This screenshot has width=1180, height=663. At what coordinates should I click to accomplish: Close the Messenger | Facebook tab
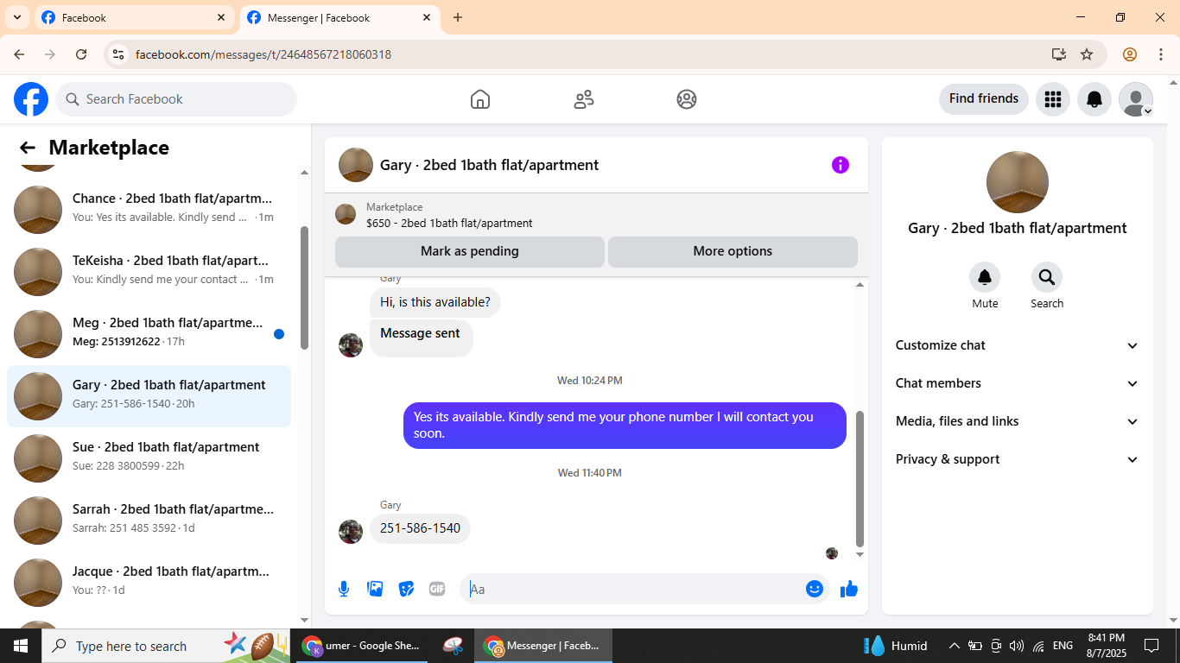(427, 17)
